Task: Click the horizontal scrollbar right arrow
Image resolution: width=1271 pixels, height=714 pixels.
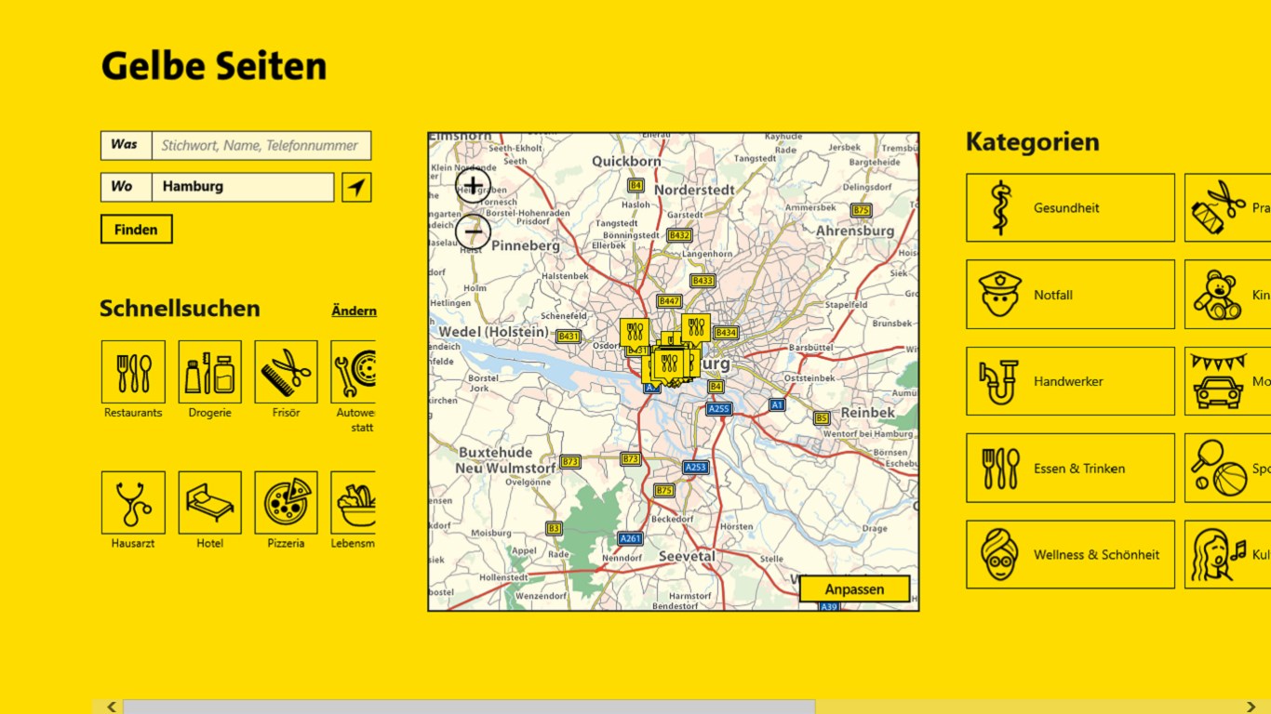Action: (1251, 707)
